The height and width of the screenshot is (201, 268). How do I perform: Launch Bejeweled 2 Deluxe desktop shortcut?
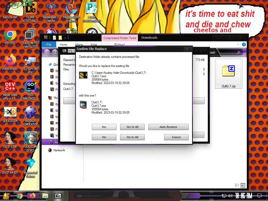coord(51,13)
